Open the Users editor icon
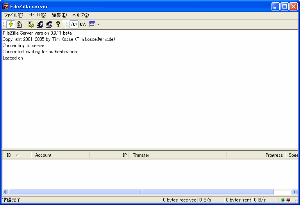The height and width of the screenshot is (205, 300). pyautogui.click(x=40, y=25)
